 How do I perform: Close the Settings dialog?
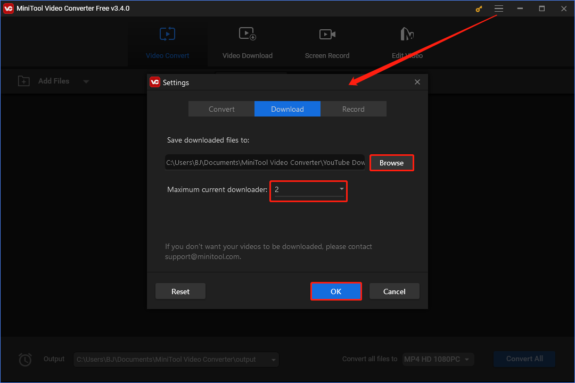pos(417,82)
